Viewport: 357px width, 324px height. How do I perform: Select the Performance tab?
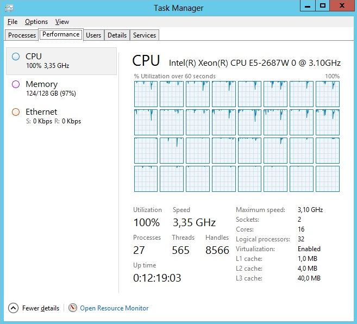61,34
